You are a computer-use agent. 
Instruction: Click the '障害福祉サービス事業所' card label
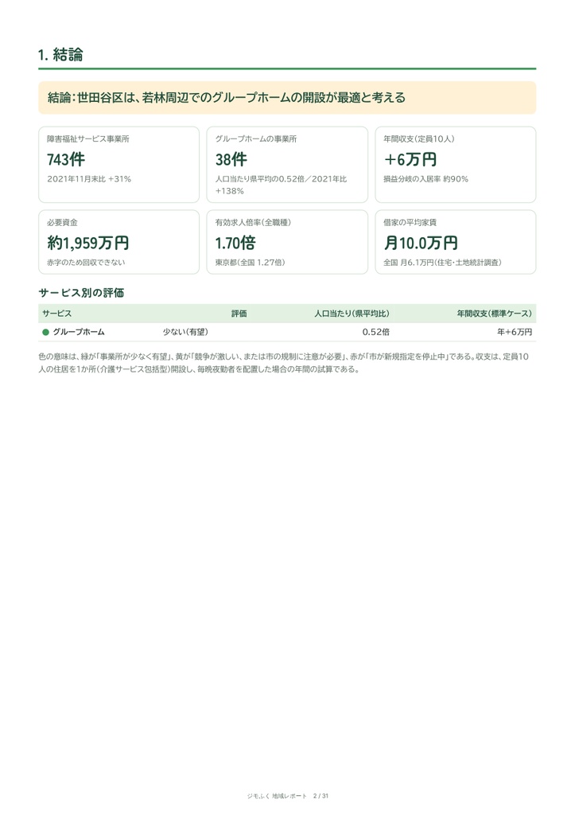[87, 138]
